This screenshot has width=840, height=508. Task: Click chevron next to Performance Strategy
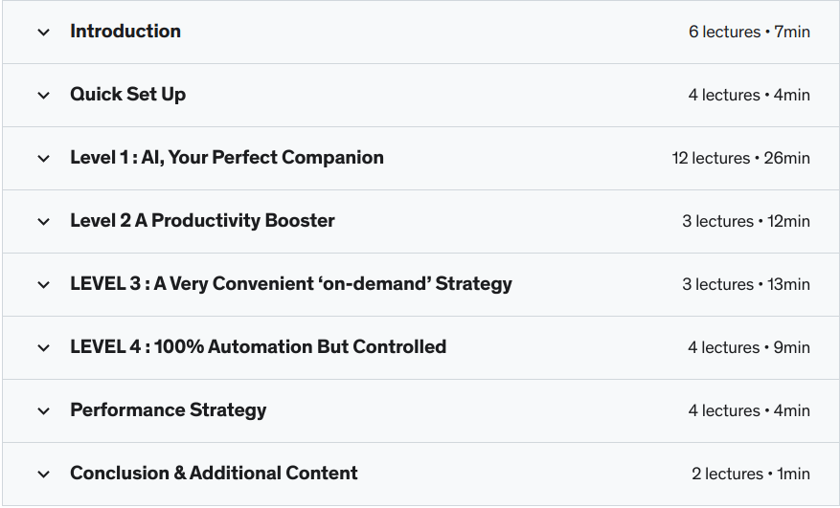click(x=43, y=411)
